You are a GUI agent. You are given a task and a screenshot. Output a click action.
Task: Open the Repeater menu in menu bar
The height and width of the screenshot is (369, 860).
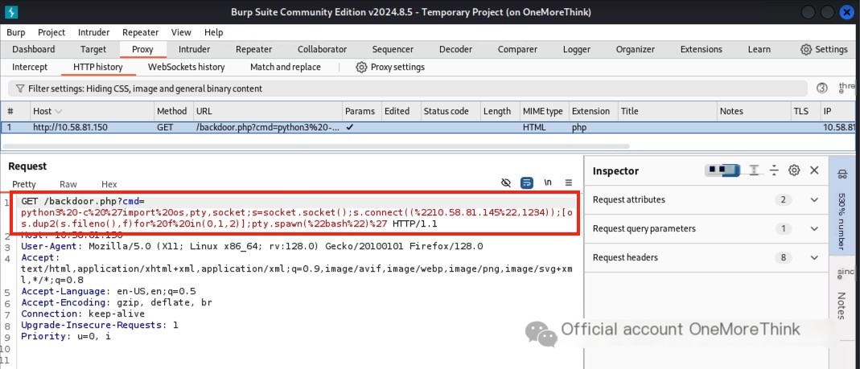pos(141,32)
